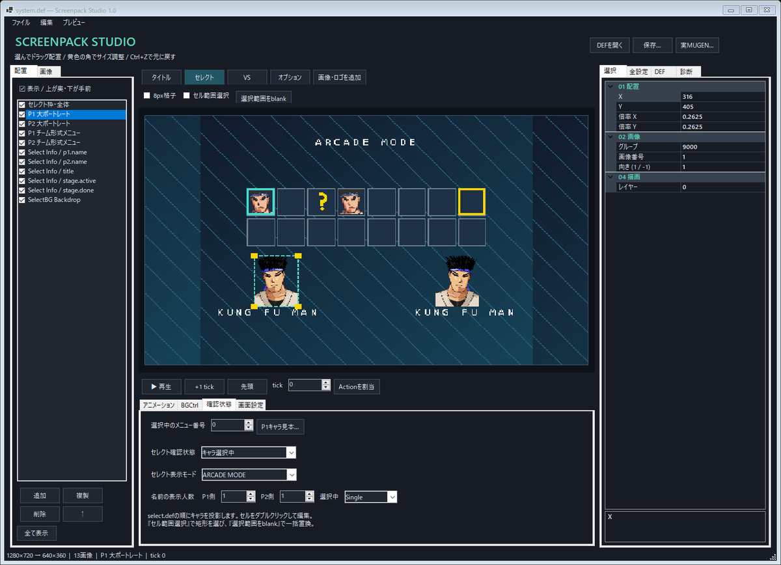Screen dimensions: 781x565
Task: Click 画像・ロゴを追加 button
Action: (339, 77)
